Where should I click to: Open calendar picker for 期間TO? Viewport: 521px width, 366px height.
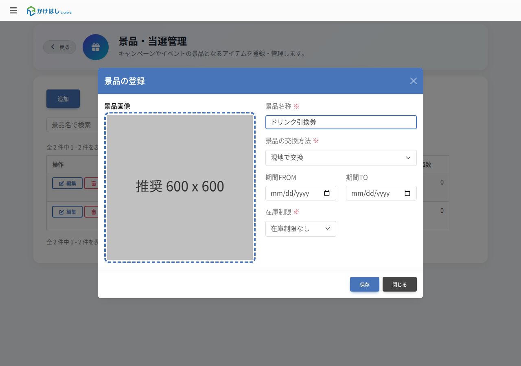click(x=407, y=193)
